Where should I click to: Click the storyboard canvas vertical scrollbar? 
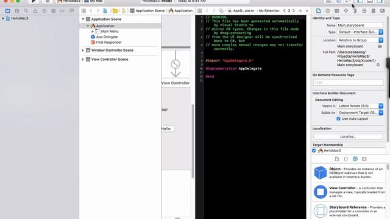[x=193, y=141]
